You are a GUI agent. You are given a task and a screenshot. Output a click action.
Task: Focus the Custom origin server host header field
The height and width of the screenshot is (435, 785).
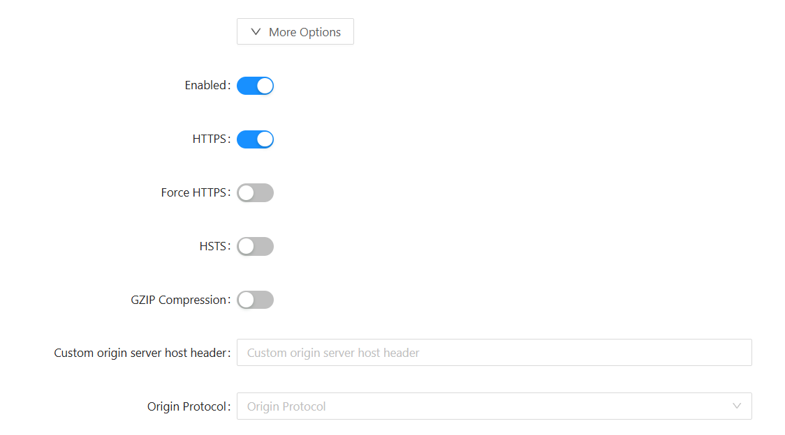click(494, 353)
